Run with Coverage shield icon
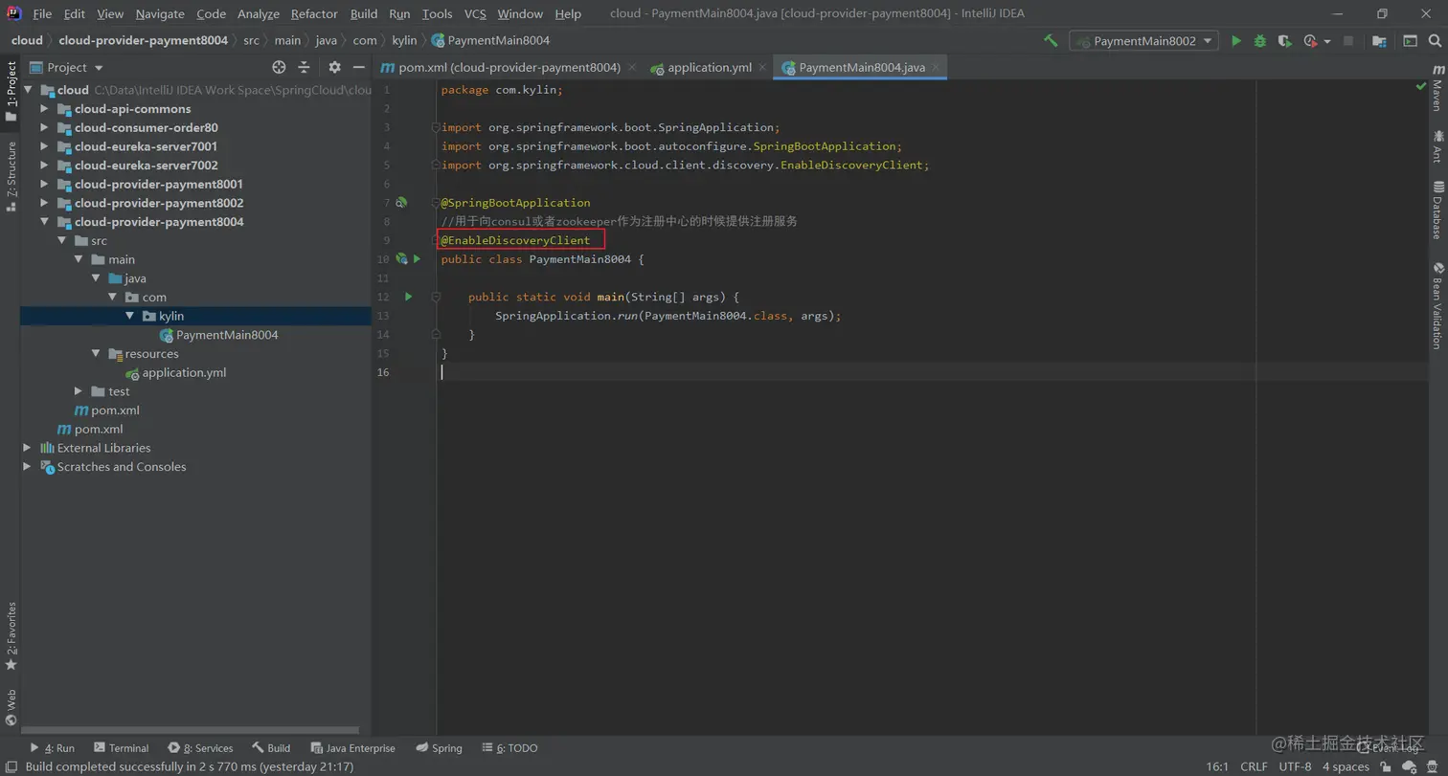1448x776 pixels. tap(1285, 41)
